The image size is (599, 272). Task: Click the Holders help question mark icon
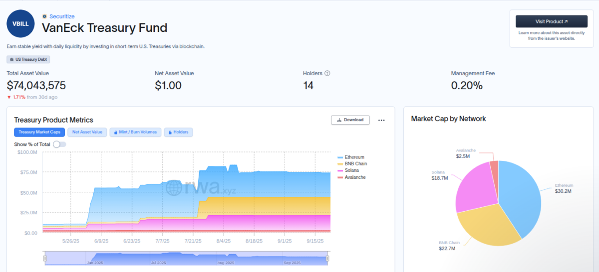pyautogui.click(x=327, y=73)
